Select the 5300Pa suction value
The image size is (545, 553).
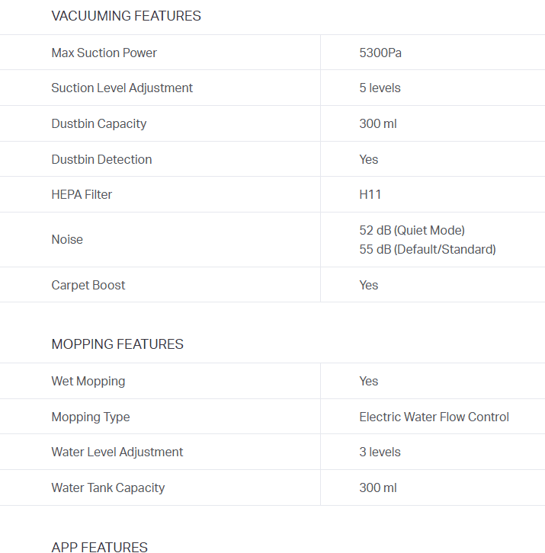380,53
